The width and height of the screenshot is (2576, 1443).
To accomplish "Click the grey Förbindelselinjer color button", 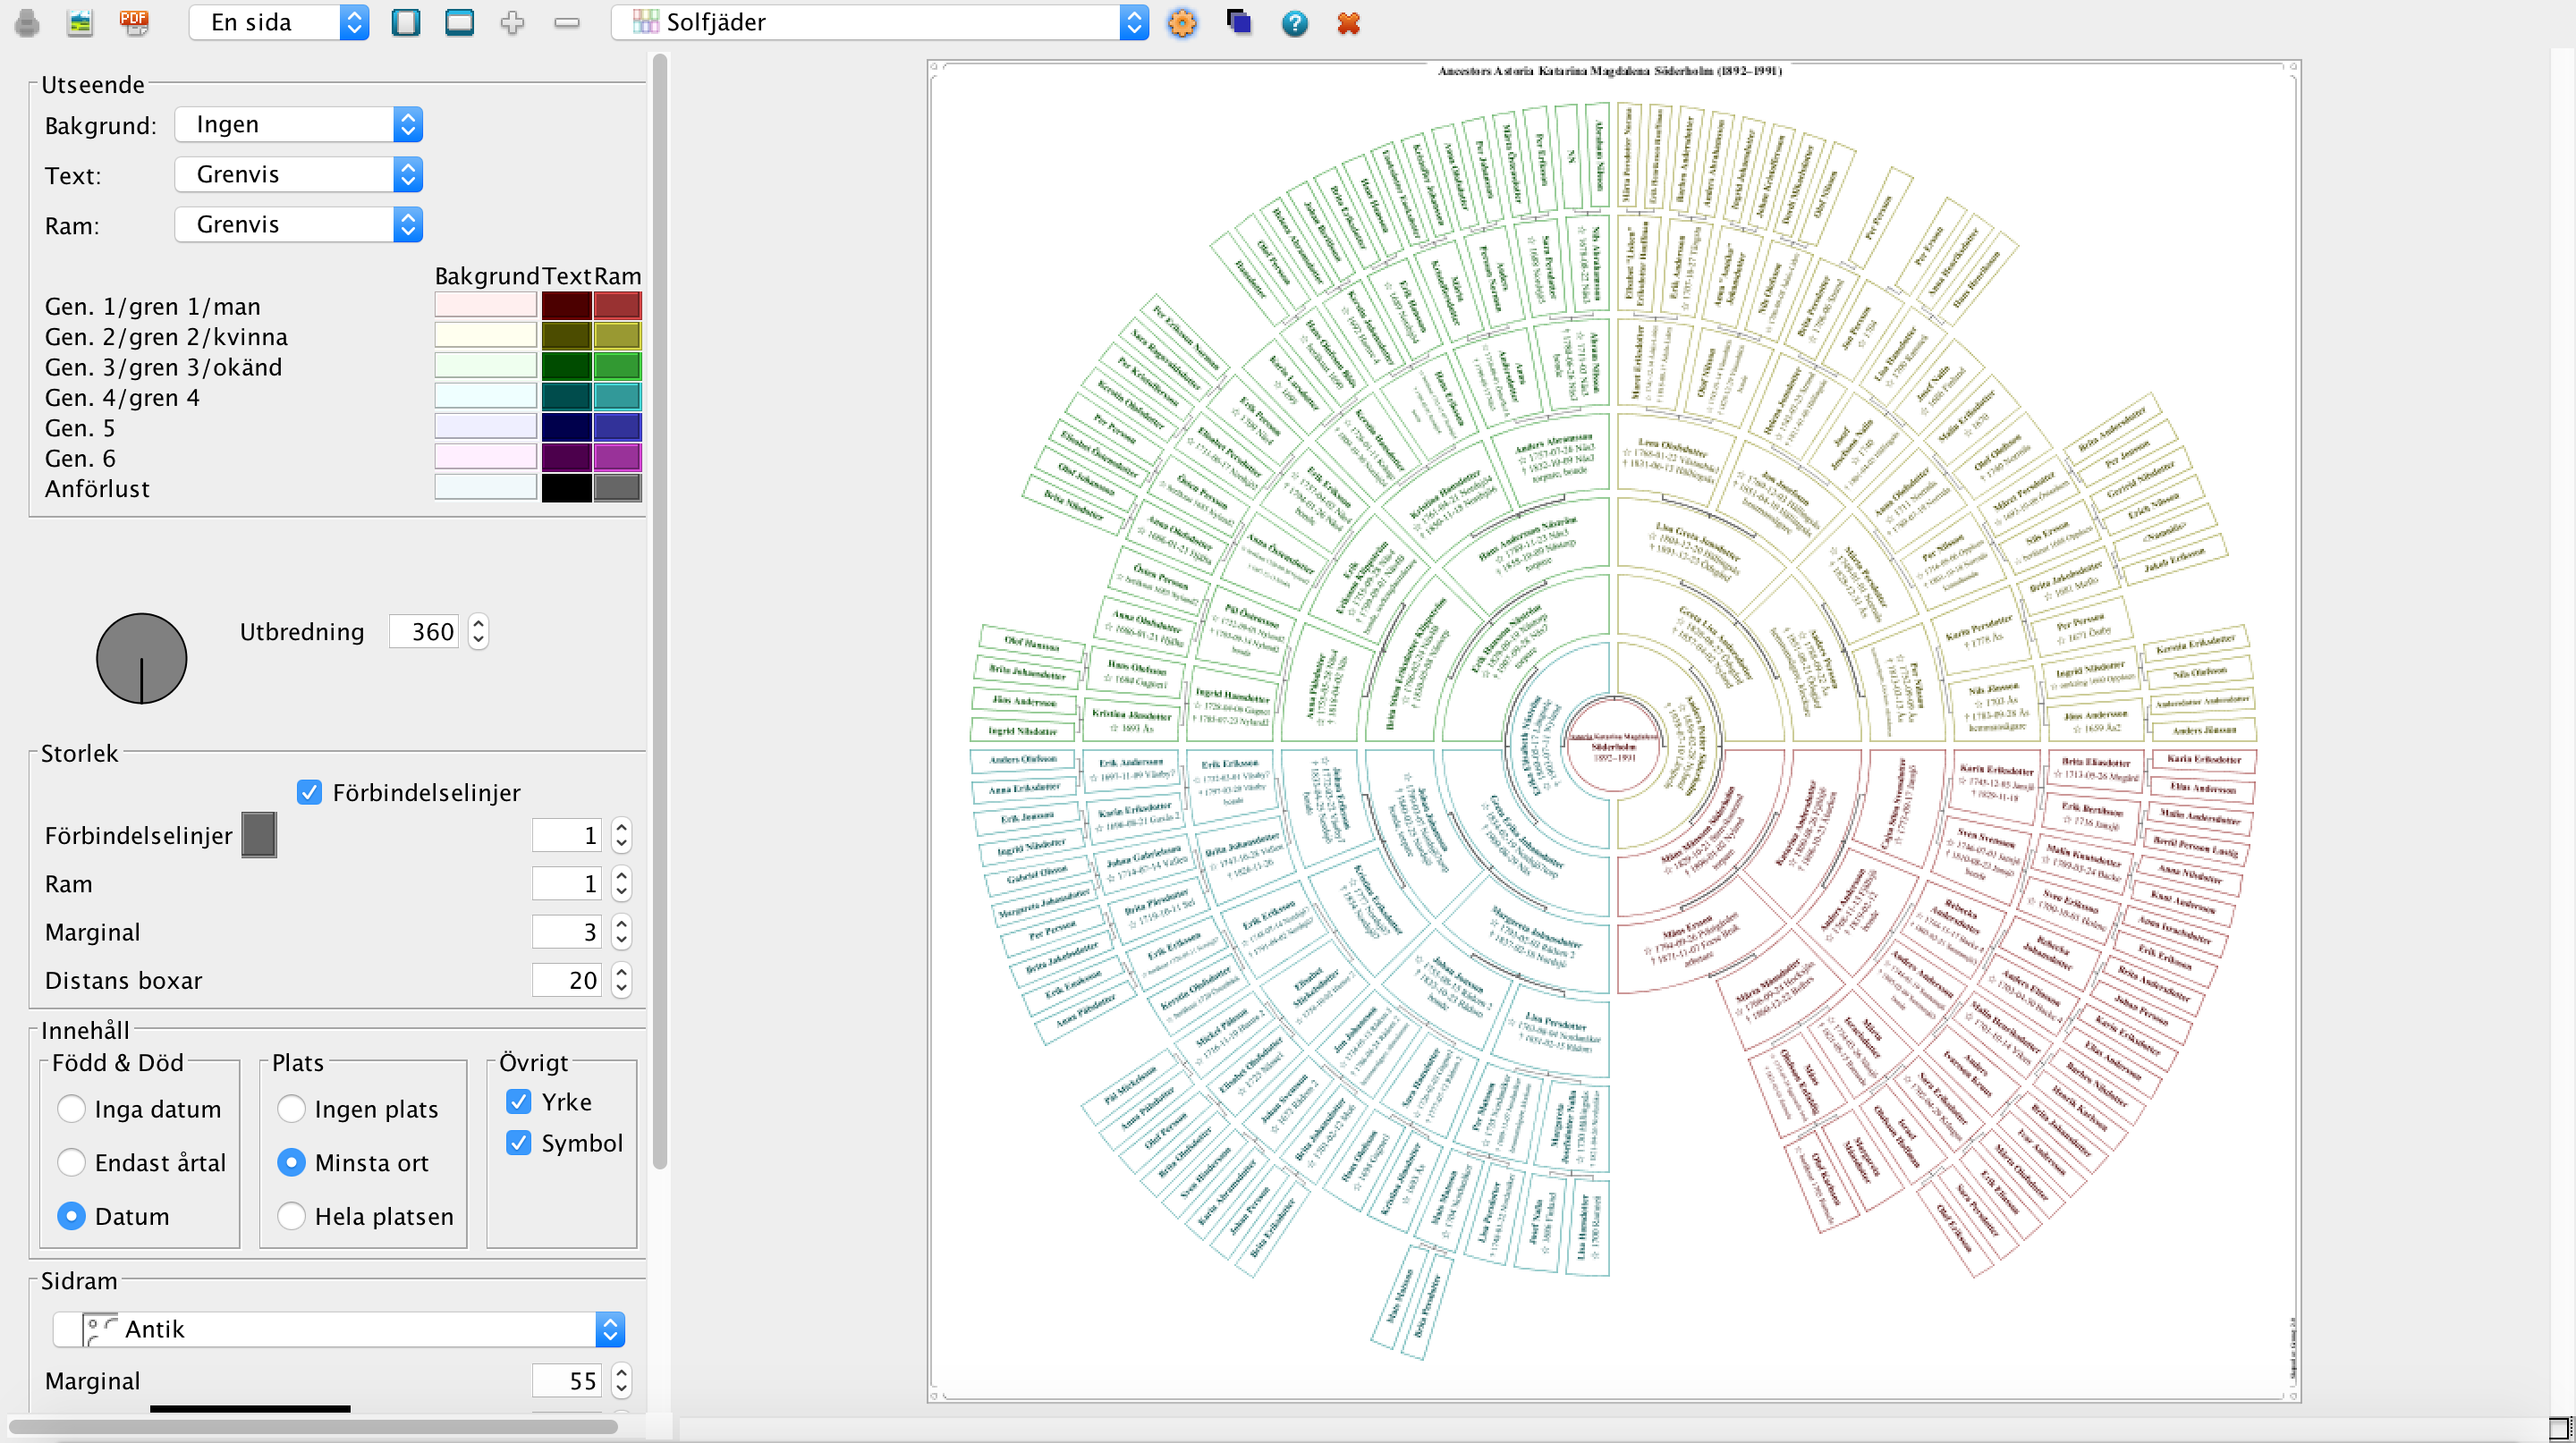I will (259, 835).
